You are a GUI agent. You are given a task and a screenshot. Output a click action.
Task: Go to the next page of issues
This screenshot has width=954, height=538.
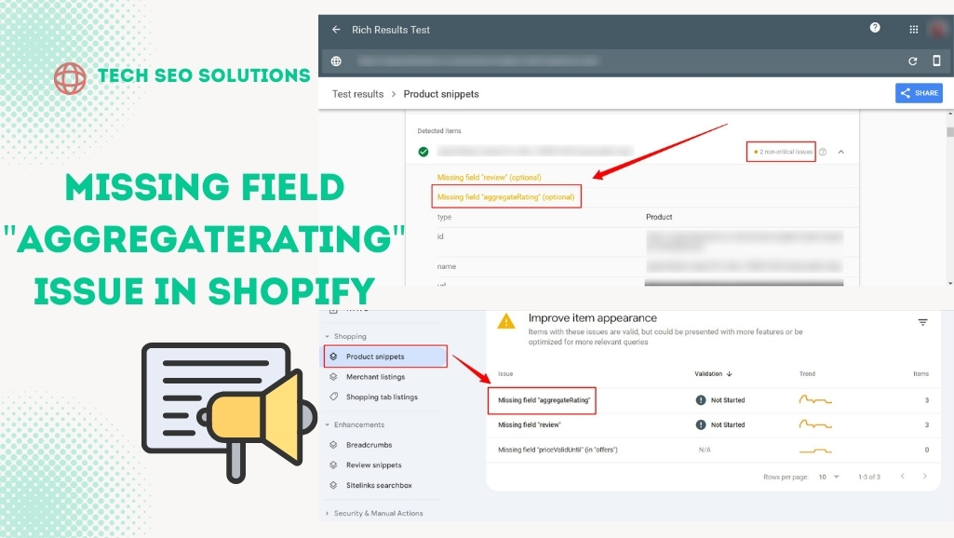925,476
